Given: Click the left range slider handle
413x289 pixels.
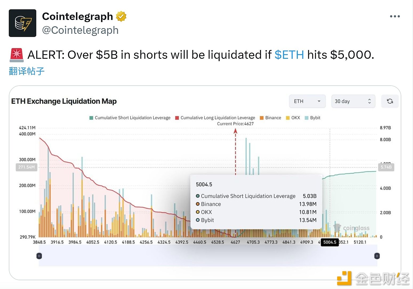Looking at the screenshot, I should (x=39, y=256).
